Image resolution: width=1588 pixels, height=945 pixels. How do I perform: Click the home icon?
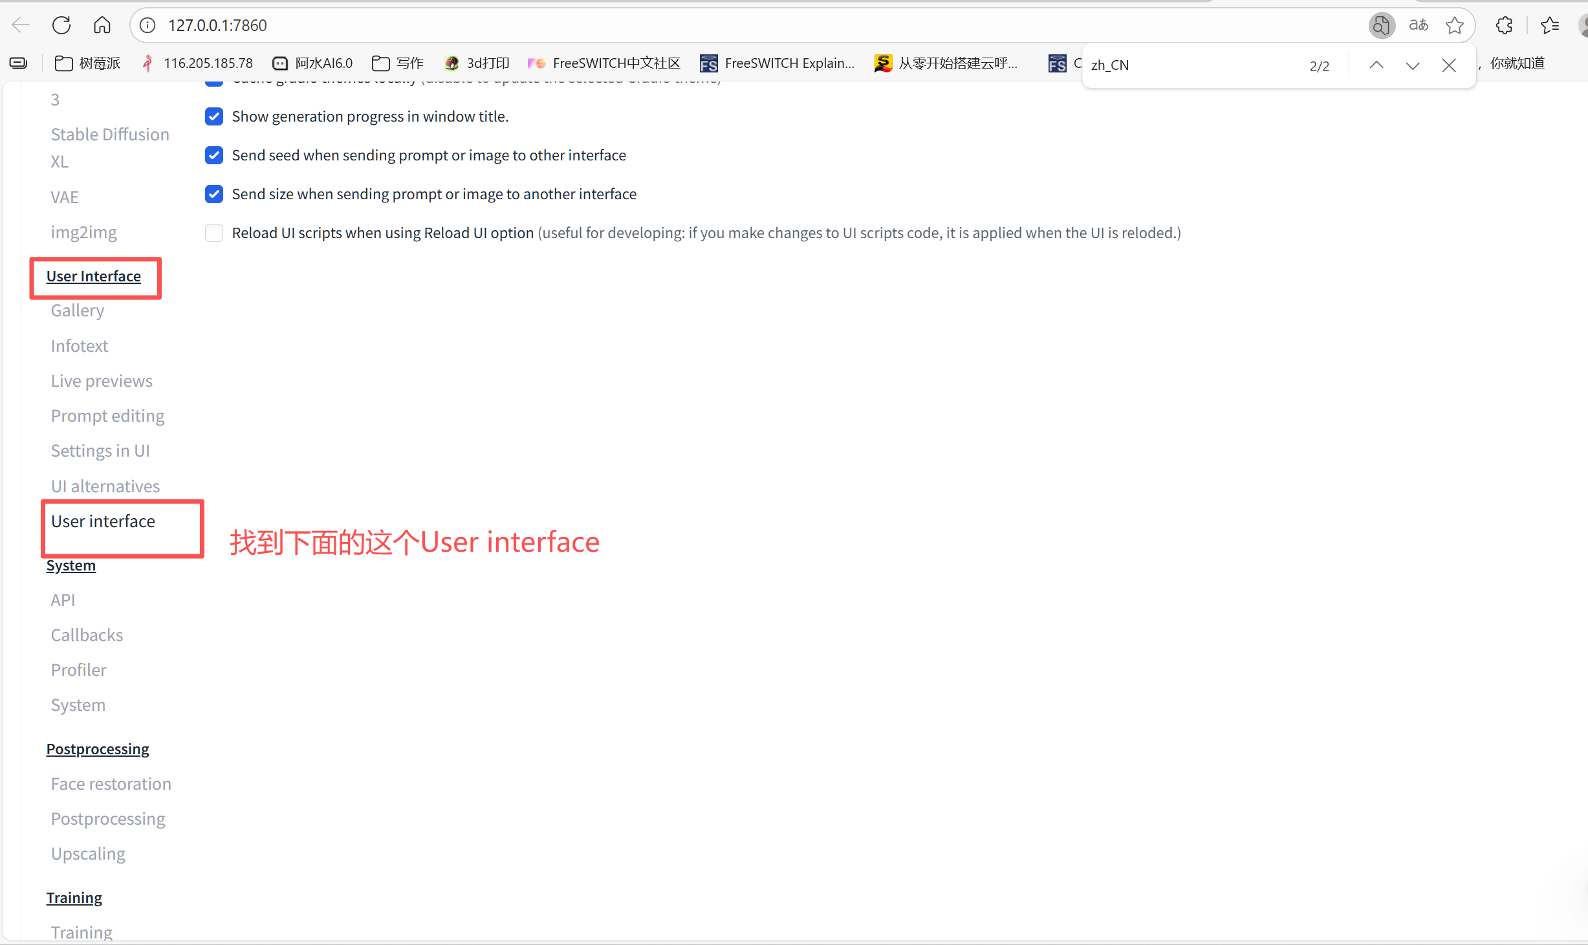coord(102,25)
